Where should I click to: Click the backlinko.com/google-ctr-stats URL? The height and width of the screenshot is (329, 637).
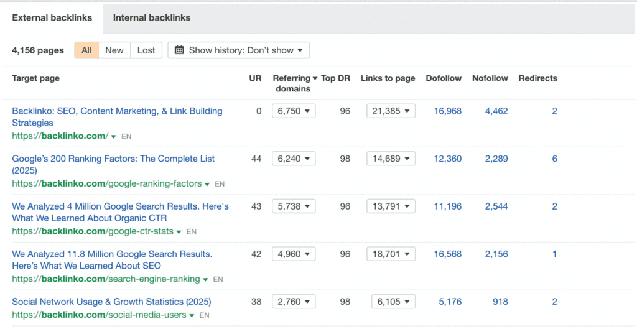click(x=93, y=231)
